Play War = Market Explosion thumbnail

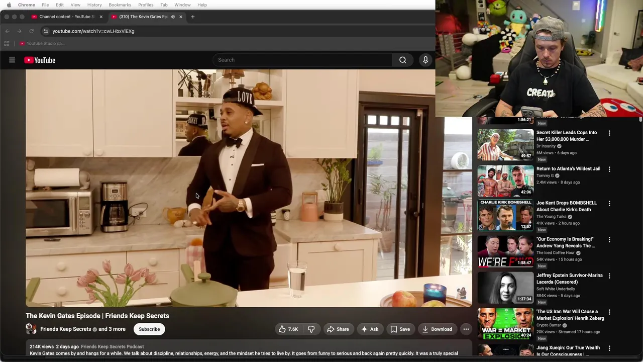coord(505,324)
